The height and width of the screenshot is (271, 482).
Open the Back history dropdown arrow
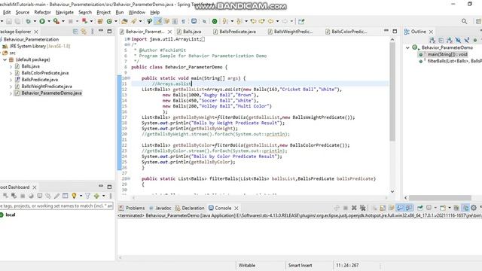coord(277,21)
